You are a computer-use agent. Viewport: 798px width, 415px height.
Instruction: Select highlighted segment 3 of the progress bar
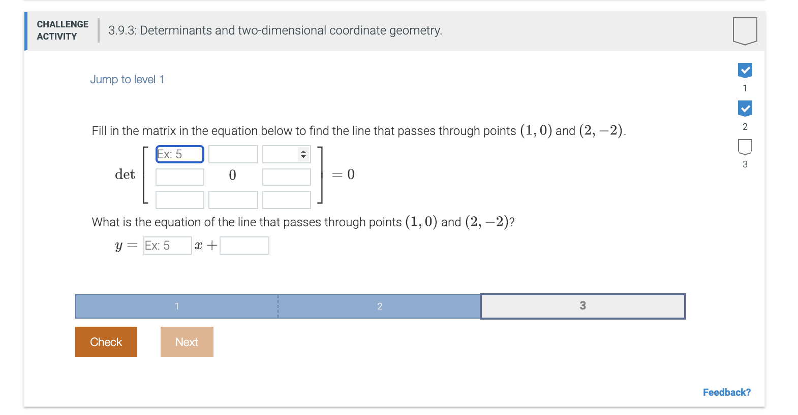pyautogui.click(x=582, y=306)
